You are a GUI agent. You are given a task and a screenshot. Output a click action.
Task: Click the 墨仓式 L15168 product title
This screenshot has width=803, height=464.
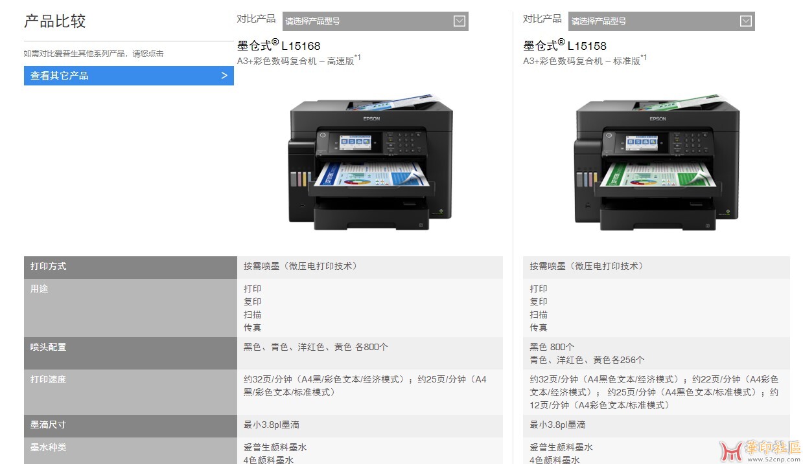pos(279,45)
